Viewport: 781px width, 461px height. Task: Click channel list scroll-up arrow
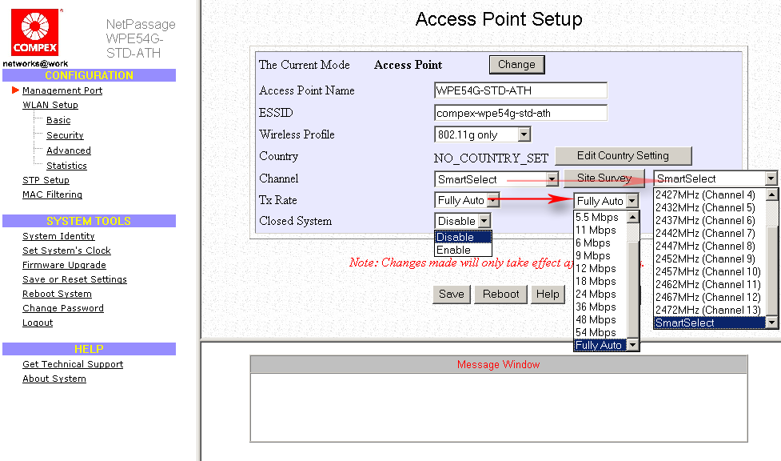pyautogui.click(x=771, y=194)
